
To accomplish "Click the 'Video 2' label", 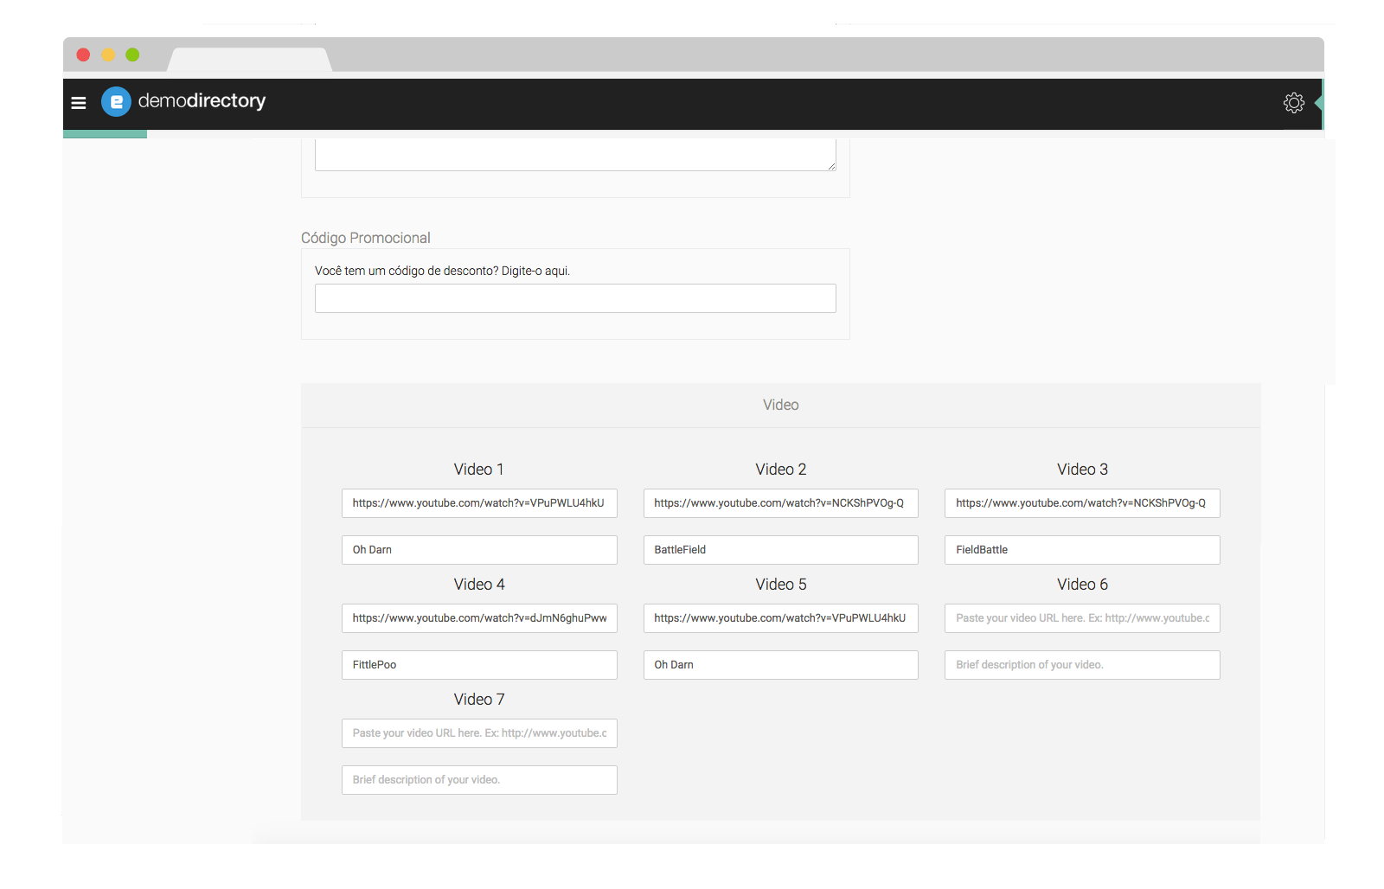I will (780, 470).
